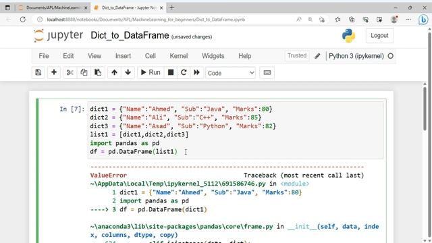Click the notebook vertical scrollbar
The height and width of the screenshot is (243, 432).
[x=425, y=109]
